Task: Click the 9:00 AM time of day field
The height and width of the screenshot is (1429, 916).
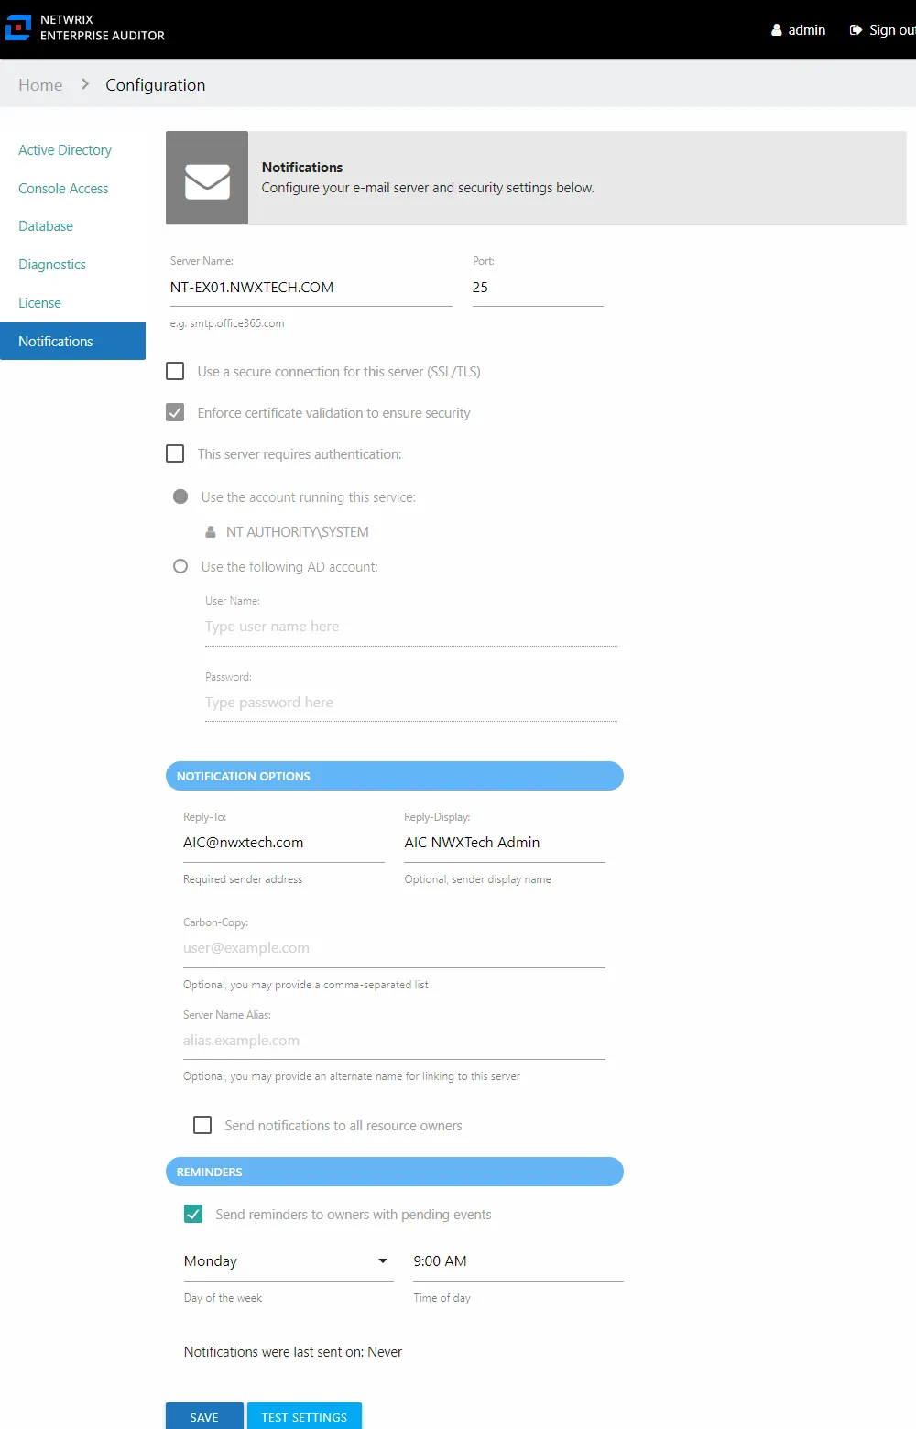Action: click(518, 1261)
